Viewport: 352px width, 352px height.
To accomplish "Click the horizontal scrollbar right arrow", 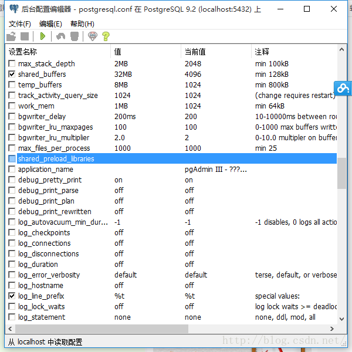I will [x=333, y=329].
